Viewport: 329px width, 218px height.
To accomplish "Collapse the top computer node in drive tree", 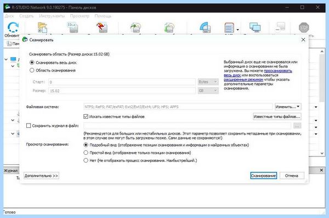I will [x=6, y=59].
